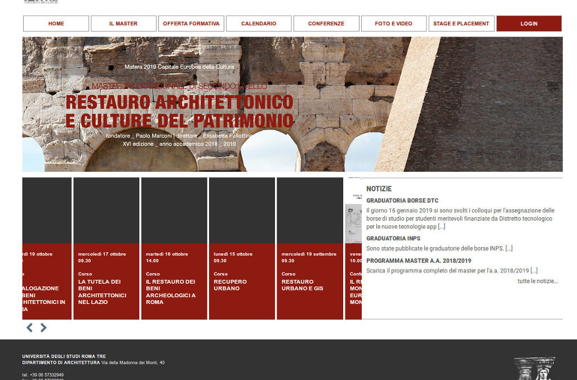Click 'Matera 2019 Capitale Europea della Cultura' text
The width and height of the screenshot is (577, 380).
[x=179, y=67]
